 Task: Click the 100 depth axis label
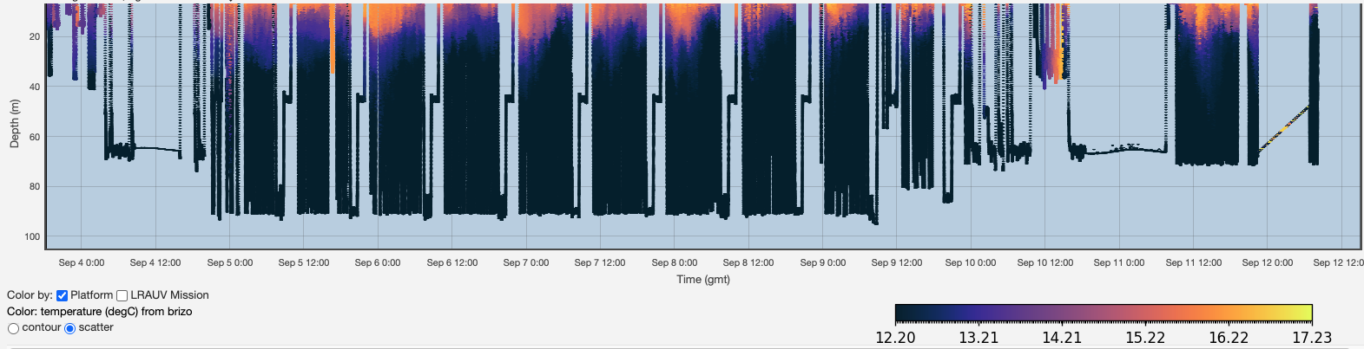pos(32,236)
